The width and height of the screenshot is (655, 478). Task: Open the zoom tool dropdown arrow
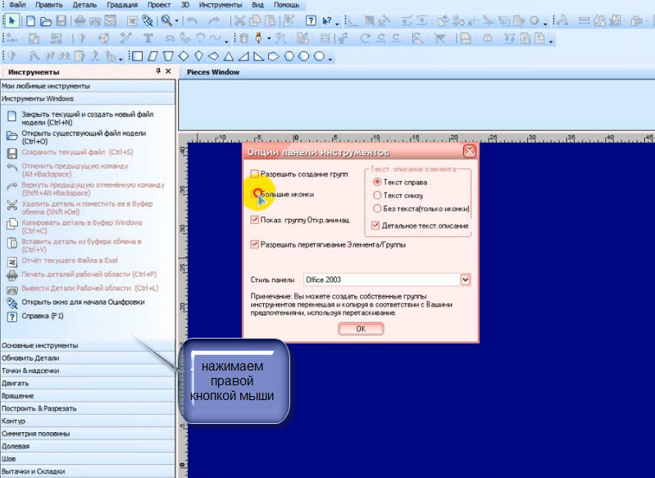(177, 20)
